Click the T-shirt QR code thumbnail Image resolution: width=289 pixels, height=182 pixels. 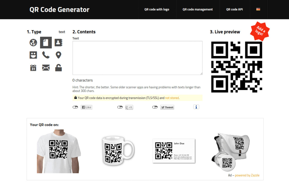(x=58, y=151)
